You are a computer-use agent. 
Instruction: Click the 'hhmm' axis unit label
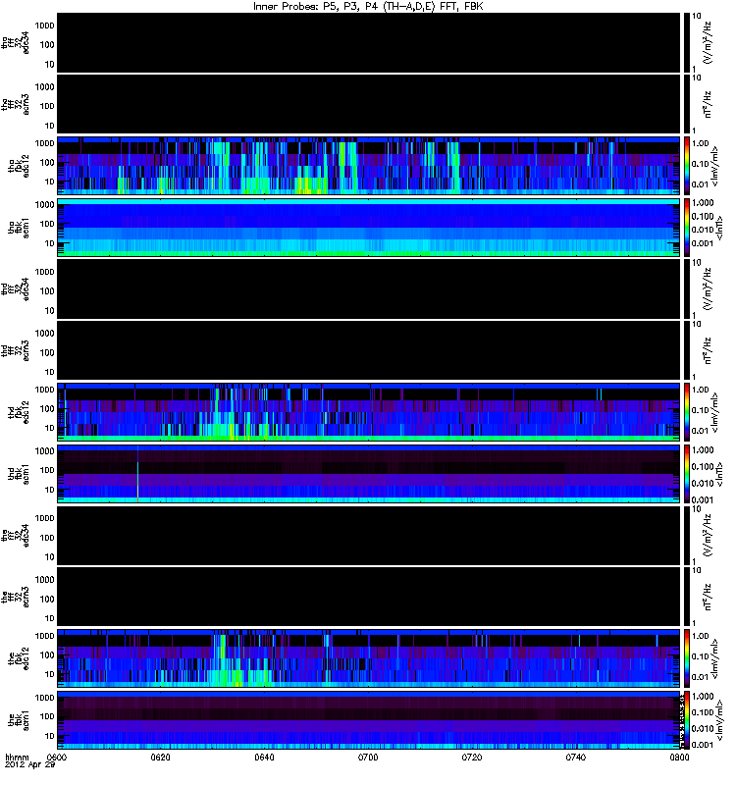pos(17,757)
